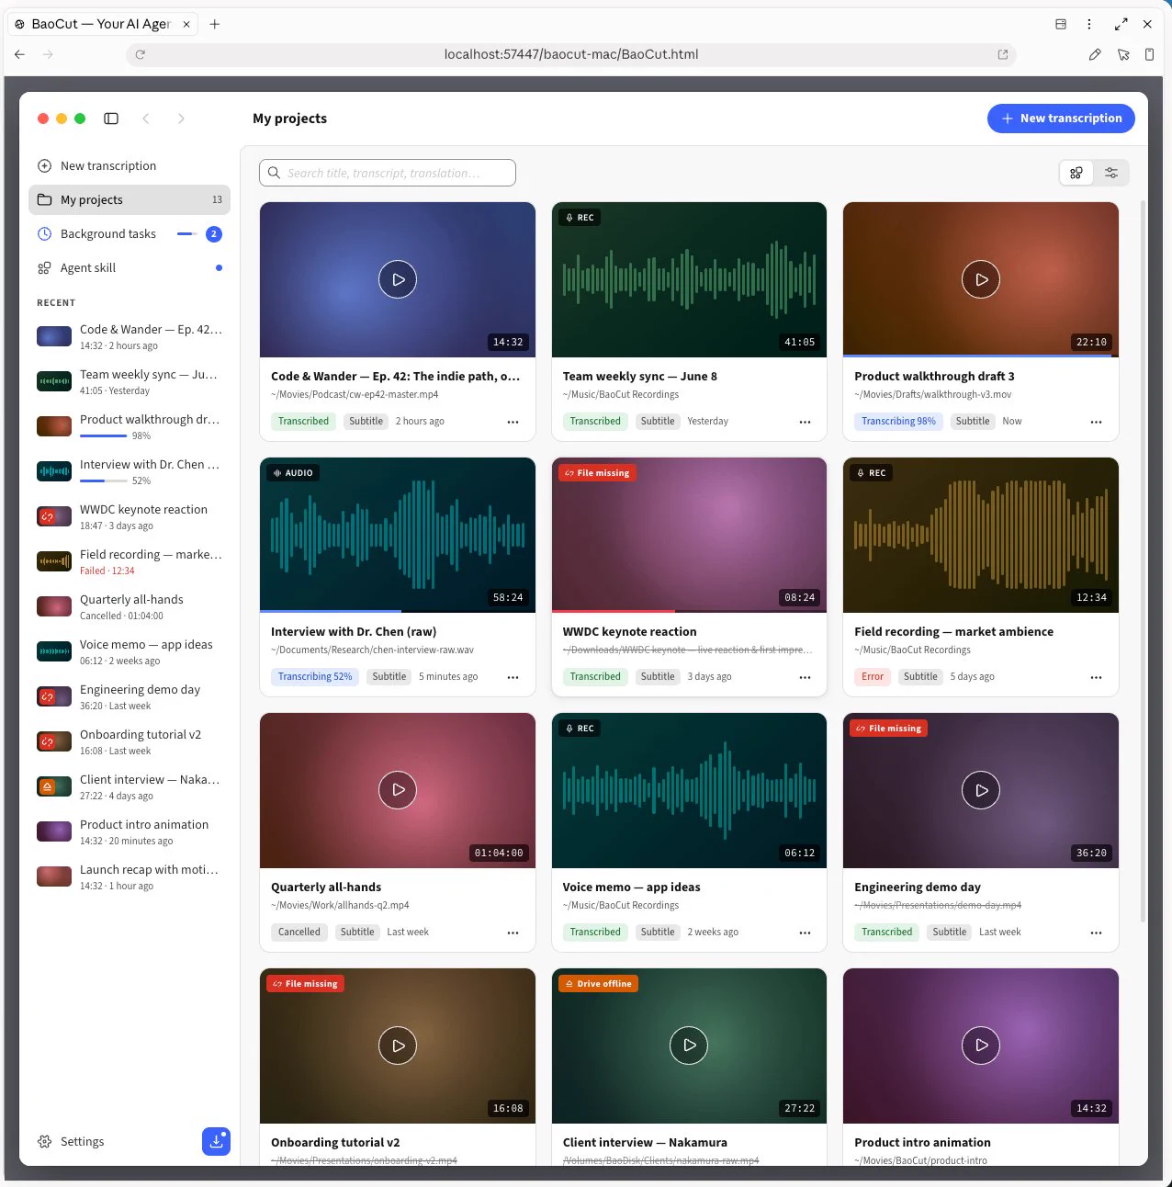1172x1187 pixels.
Task: Play Product intro animation video
Action: [981, 1046]
